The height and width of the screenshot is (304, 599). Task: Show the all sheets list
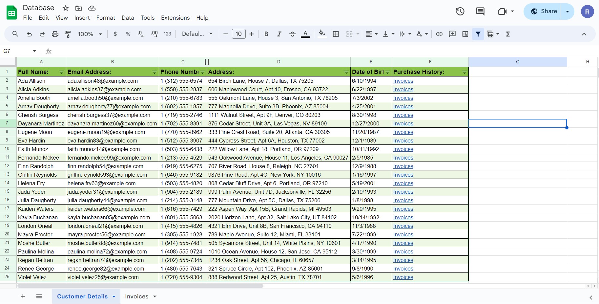tap(39, 296)
